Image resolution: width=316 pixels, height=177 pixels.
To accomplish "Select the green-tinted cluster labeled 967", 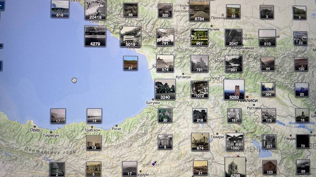I will (x=199, y=37).
